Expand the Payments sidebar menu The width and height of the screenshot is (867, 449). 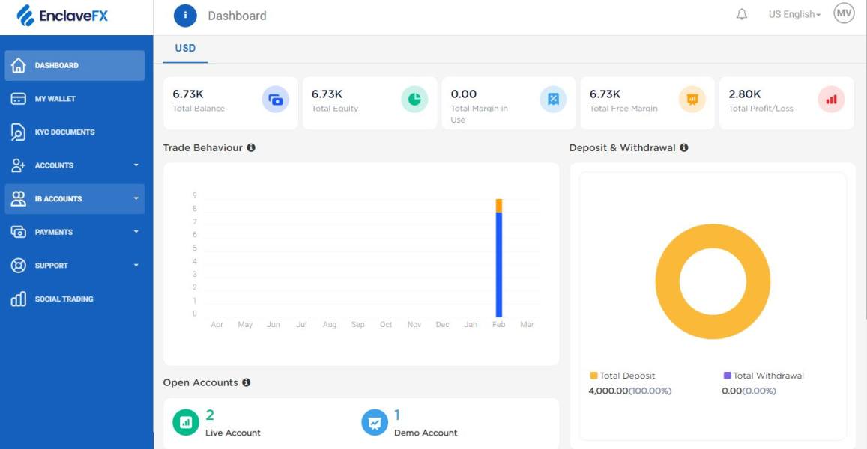(74, 232)
